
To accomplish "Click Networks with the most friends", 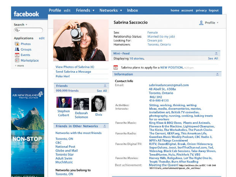I will click(78, 133).
